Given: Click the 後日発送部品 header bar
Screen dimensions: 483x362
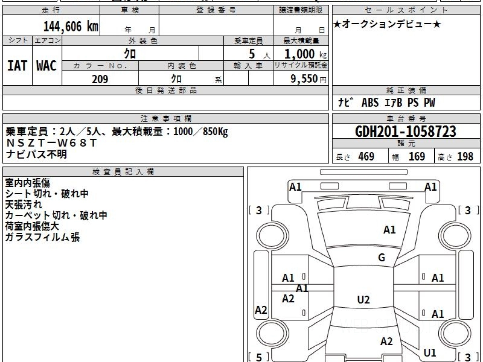Looking at the screenshot, I should click(166, 90).
